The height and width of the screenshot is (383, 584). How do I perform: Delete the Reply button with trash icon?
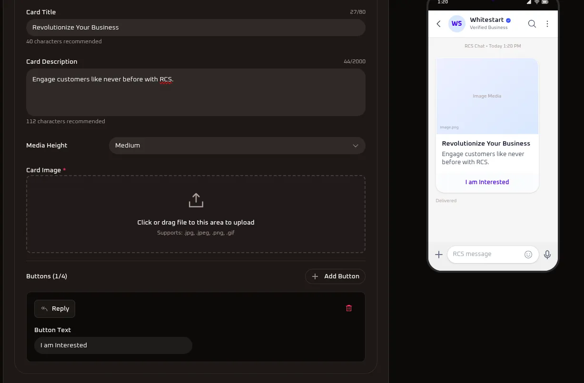pyautogui.click(x=349, y=308)
